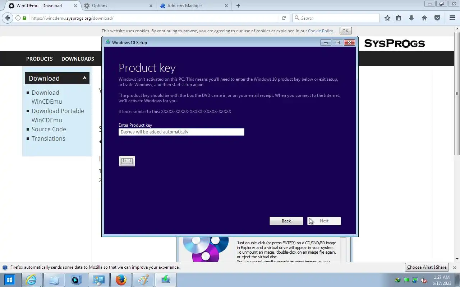This screenshot has height=287, width=460.
Task: Click the green padlock security icon
Action: [24, 18]
